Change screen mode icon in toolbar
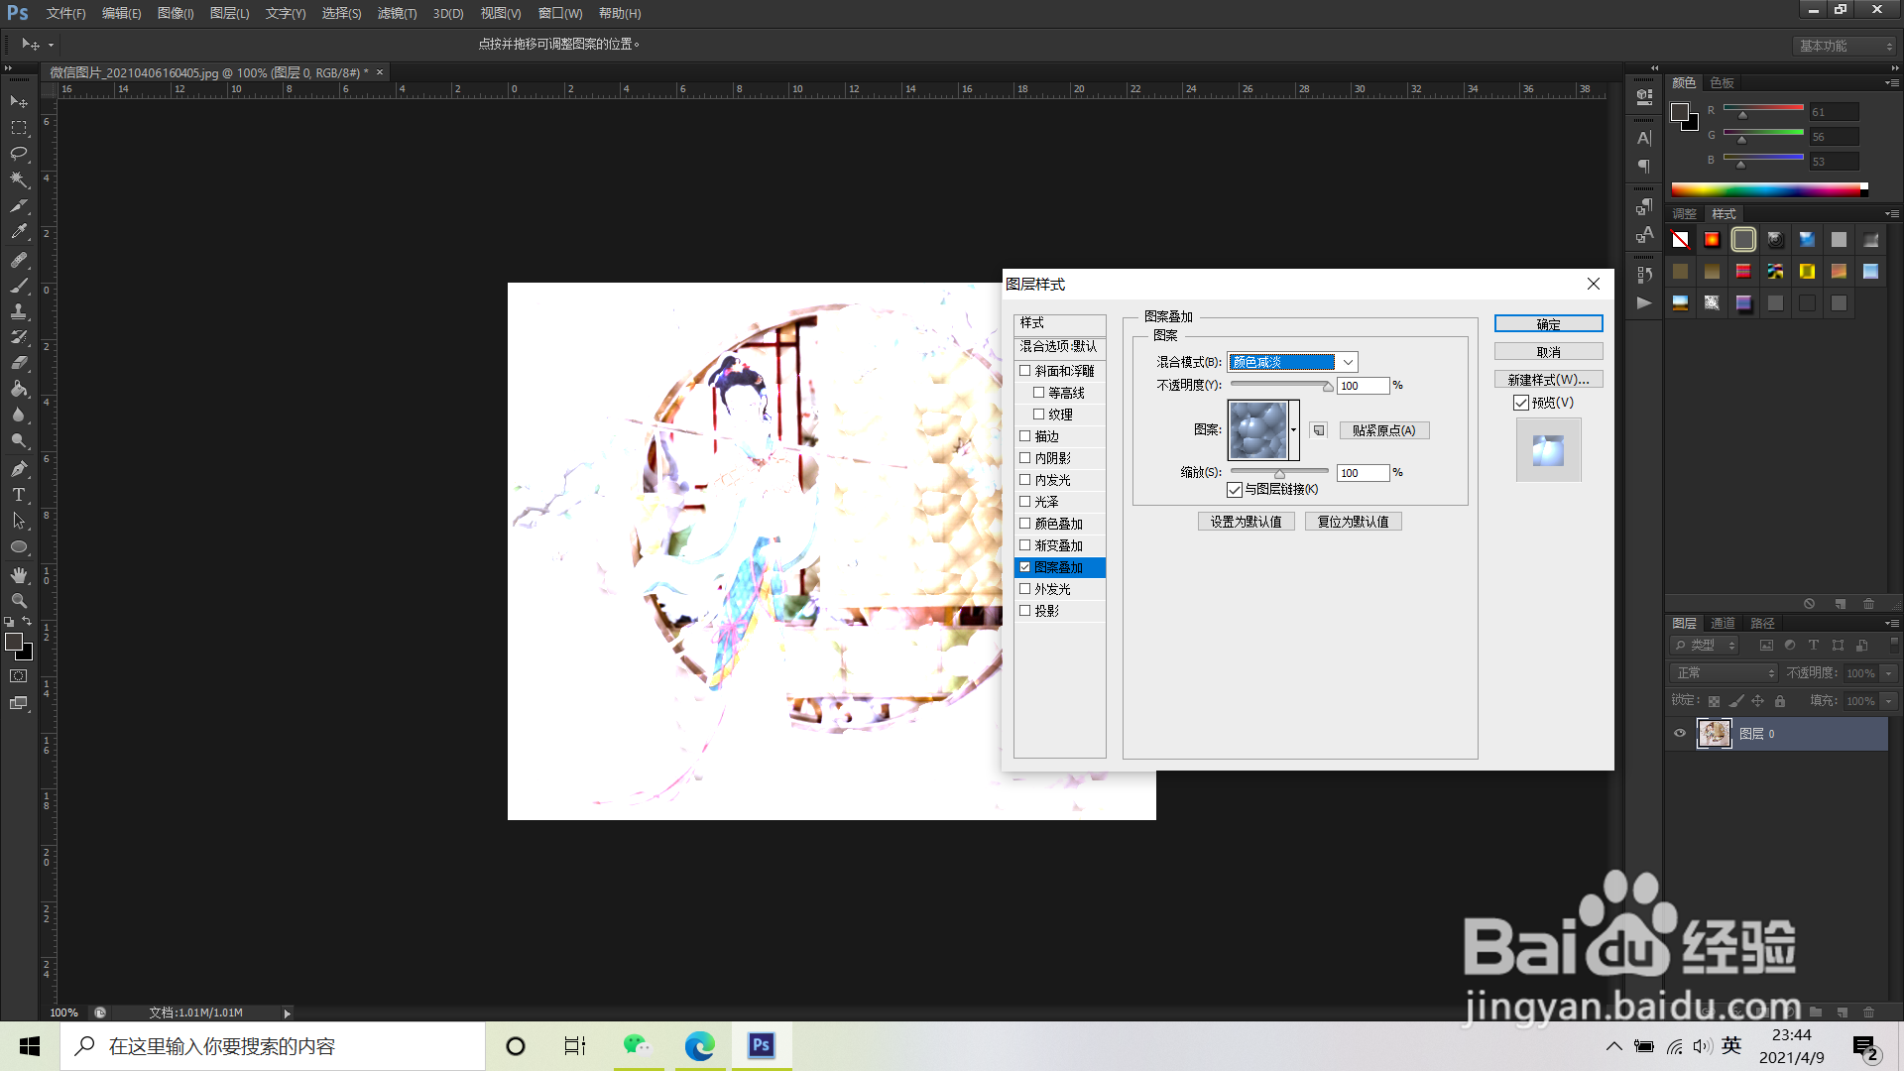The image size is (1904, 1071). click(x=19, y=703)
